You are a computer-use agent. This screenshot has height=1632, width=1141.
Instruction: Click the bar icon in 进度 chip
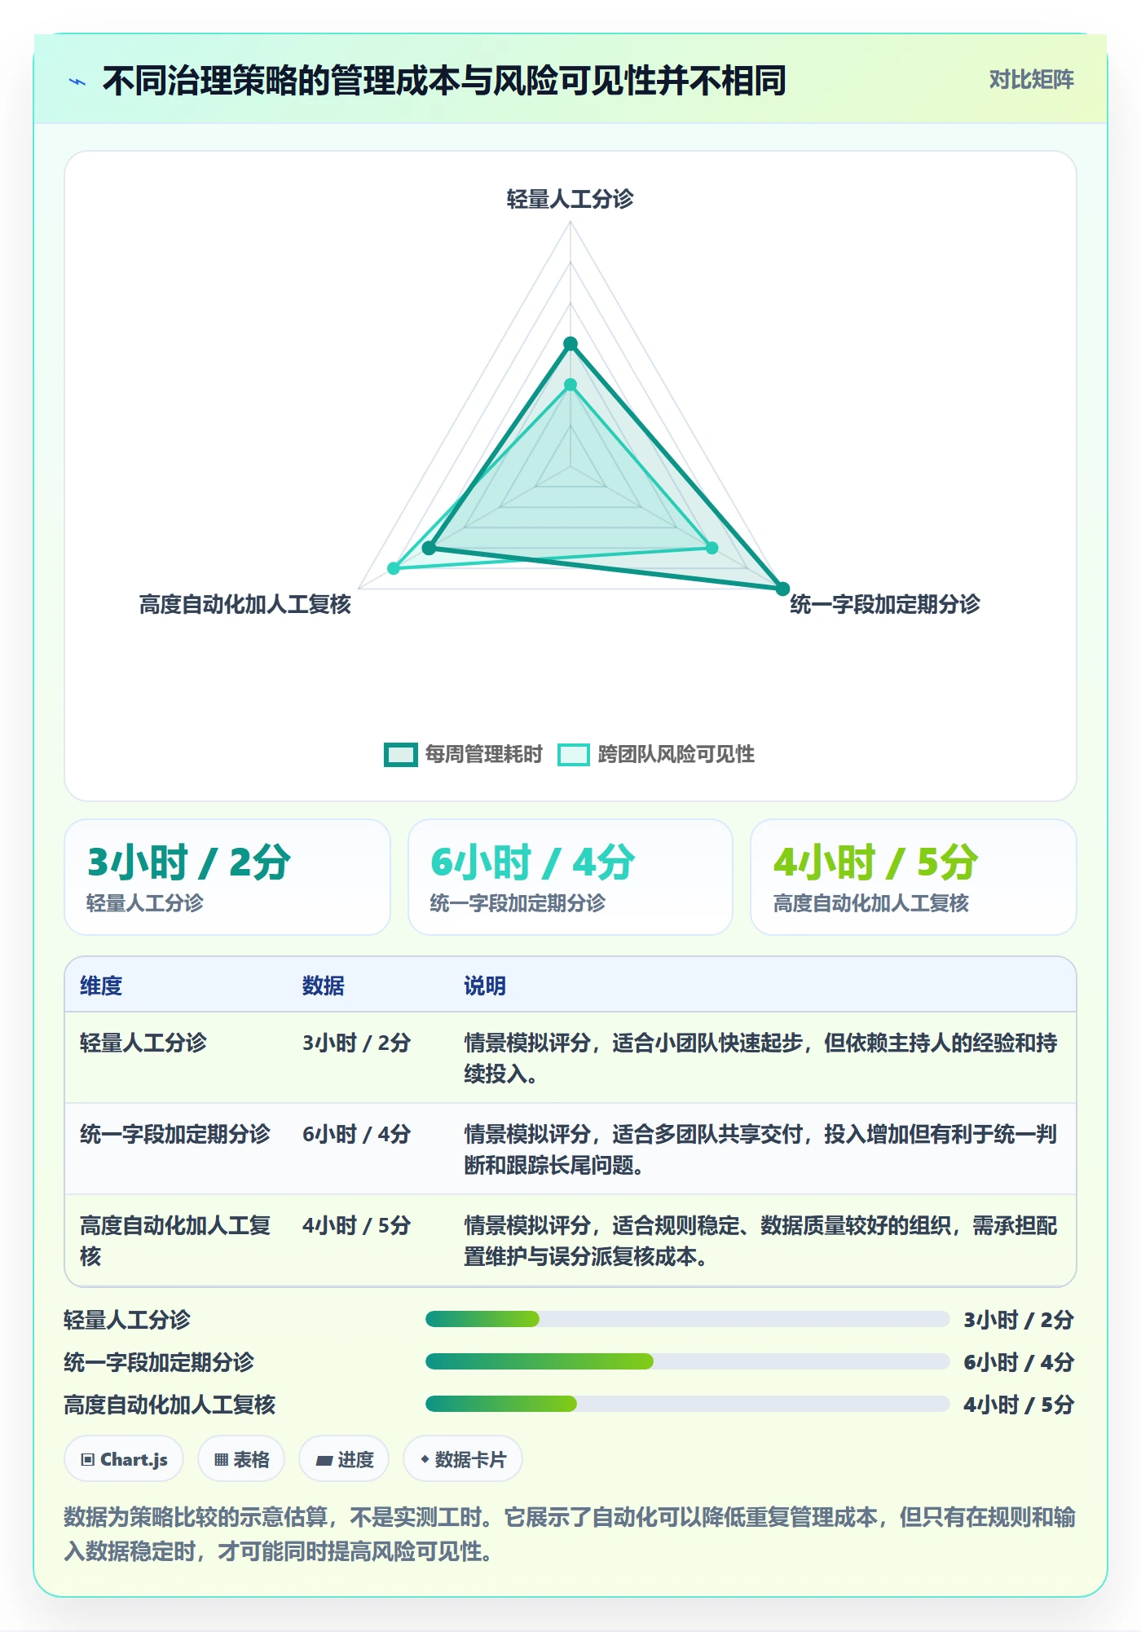(324, 1461)
